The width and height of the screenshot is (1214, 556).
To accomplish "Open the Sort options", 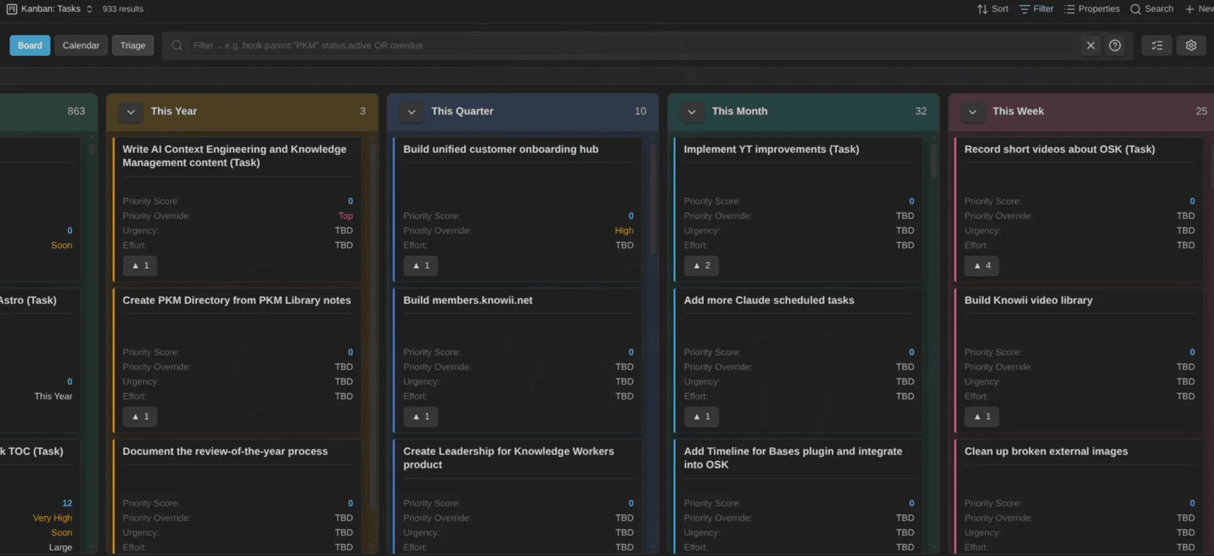I will coord(993,9).
